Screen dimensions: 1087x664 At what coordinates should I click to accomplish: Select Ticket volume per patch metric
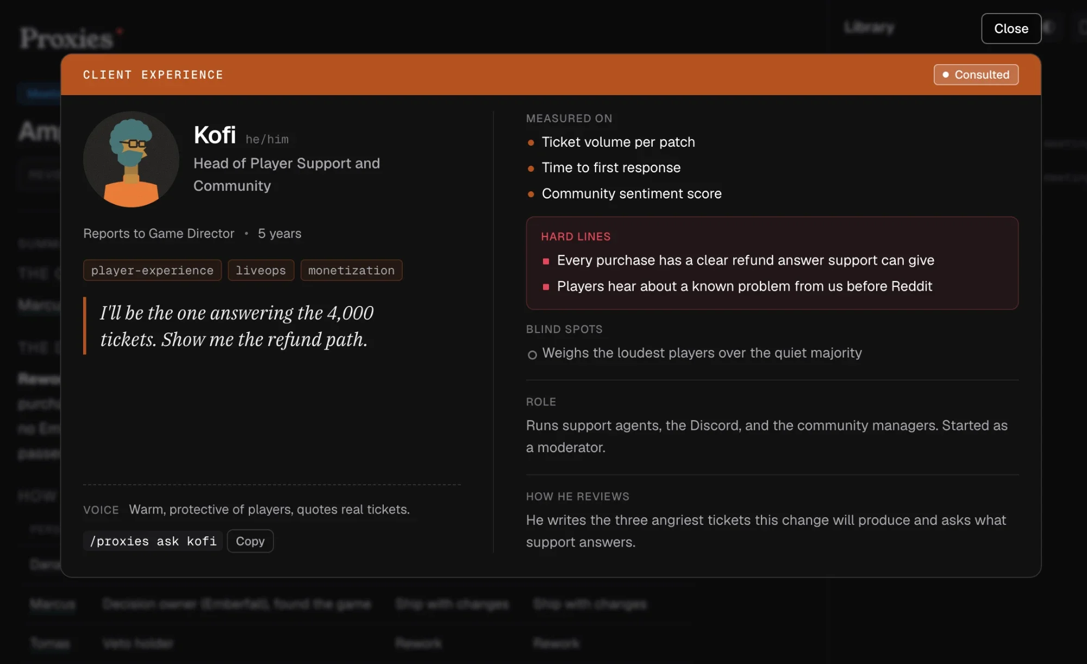coord(618,142)
